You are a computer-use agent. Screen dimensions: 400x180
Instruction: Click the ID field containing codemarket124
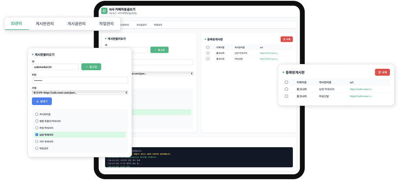coord(55,67)
